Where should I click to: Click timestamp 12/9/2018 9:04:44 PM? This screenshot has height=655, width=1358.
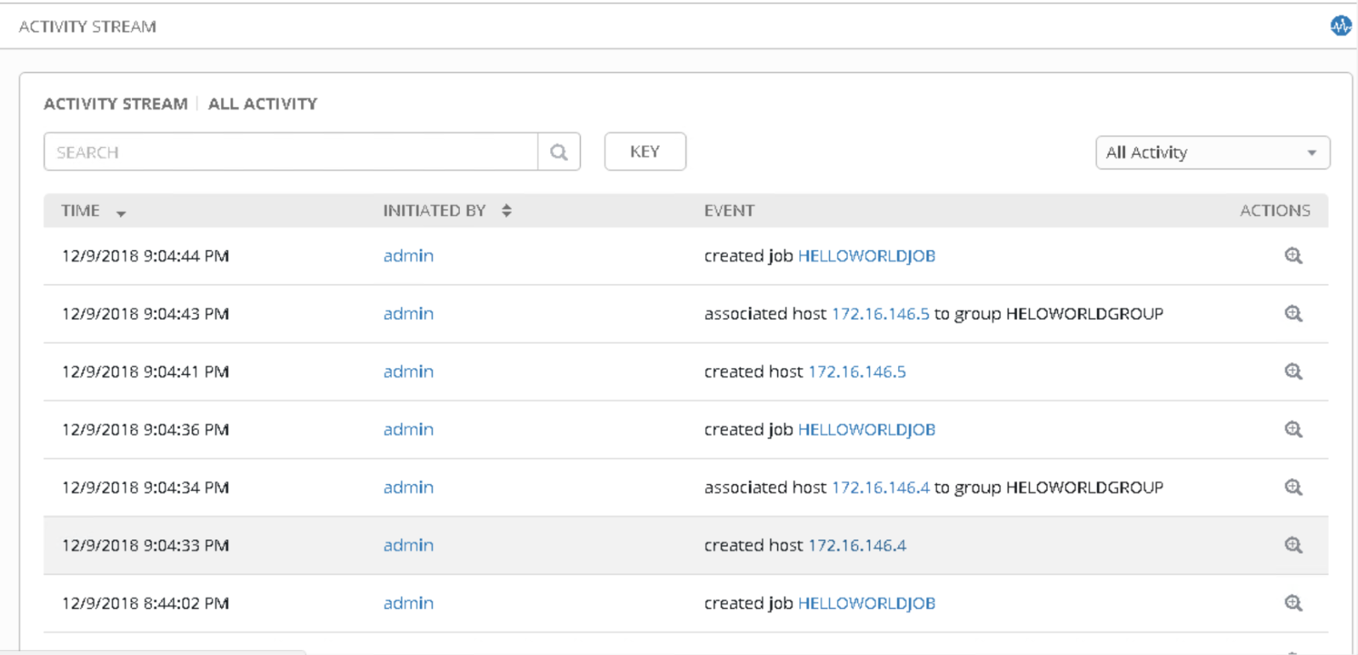click(x=145, y=256)
